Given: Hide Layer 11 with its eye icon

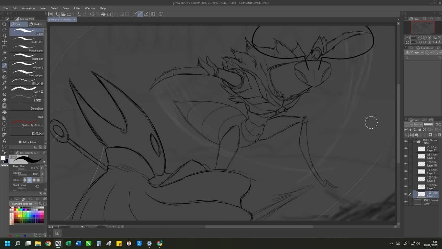Looking at the screenshot, I should click(x=406, y=149).
